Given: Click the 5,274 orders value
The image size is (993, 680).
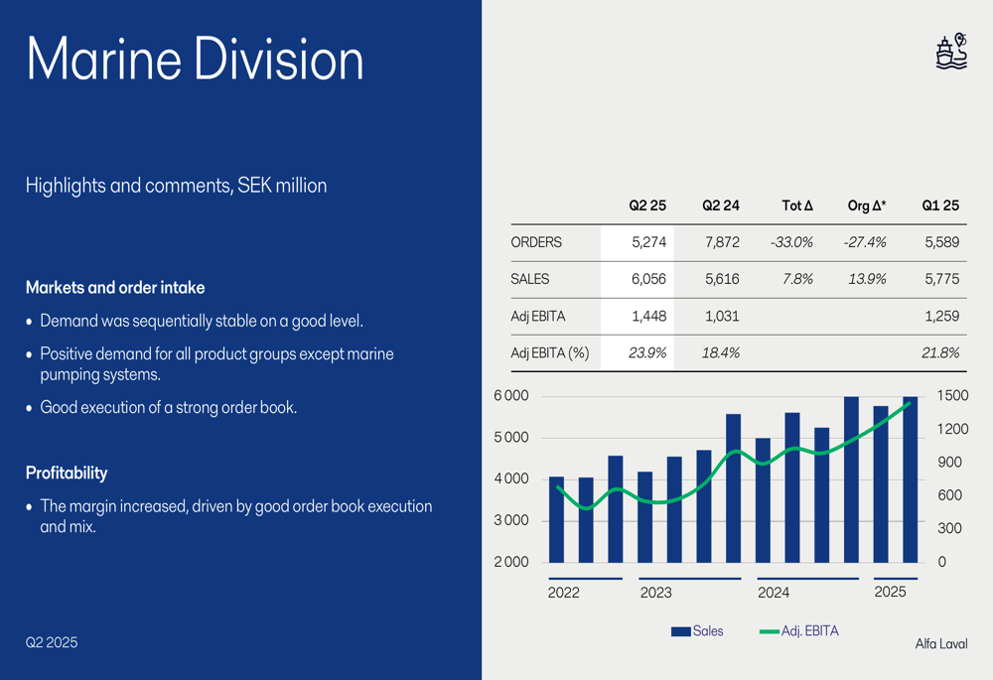Looking at the screenshot, I should (648, 242).
